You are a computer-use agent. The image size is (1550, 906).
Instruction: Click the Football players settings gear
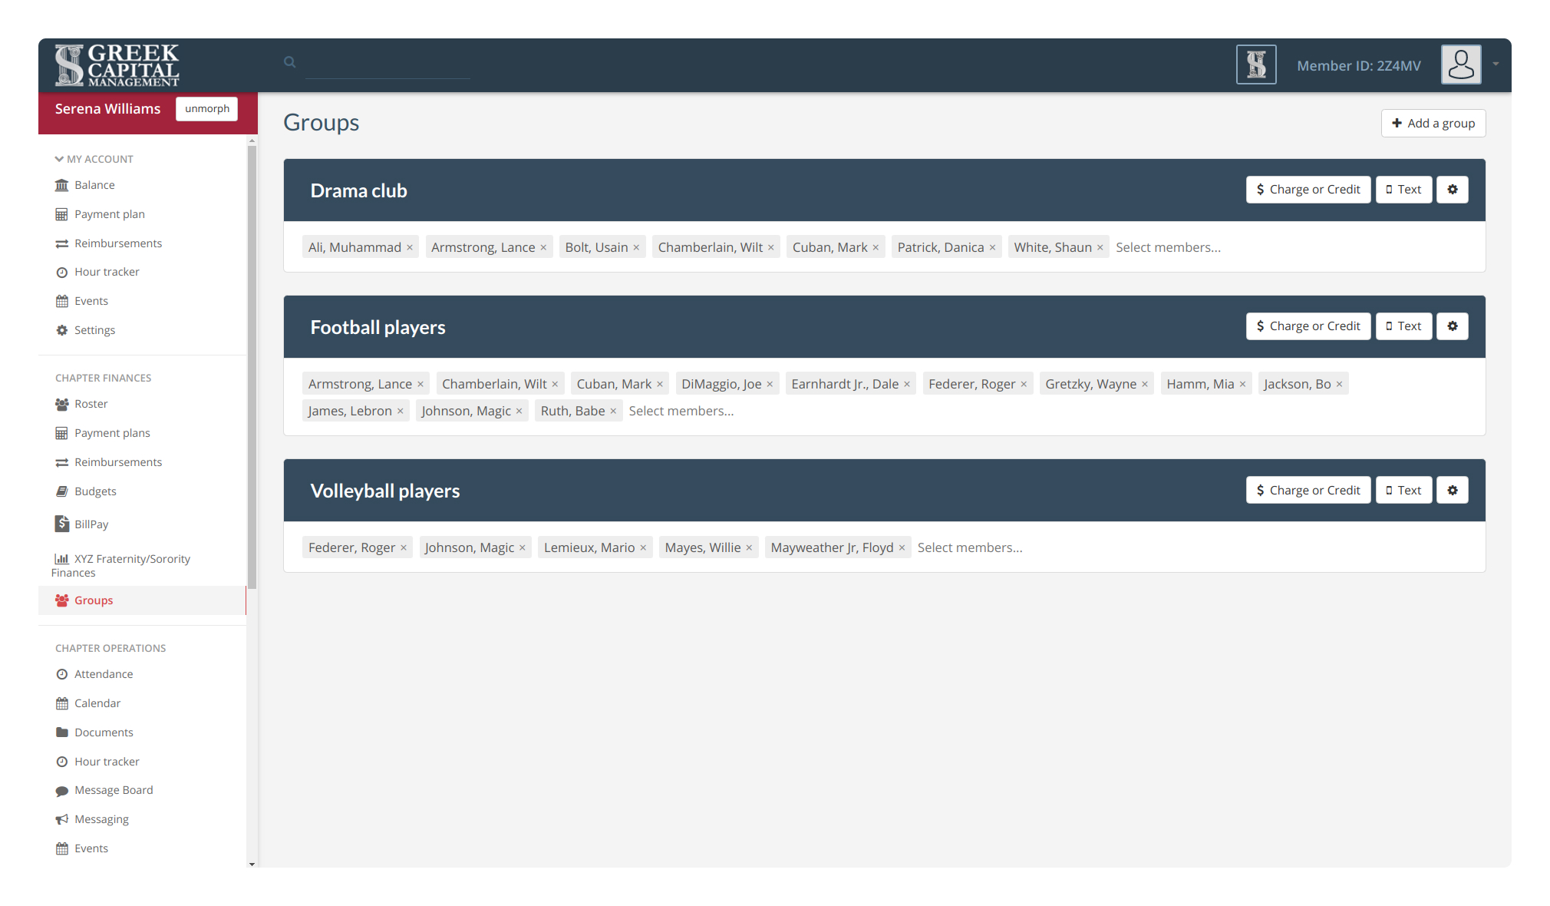tap(1454, 326)
